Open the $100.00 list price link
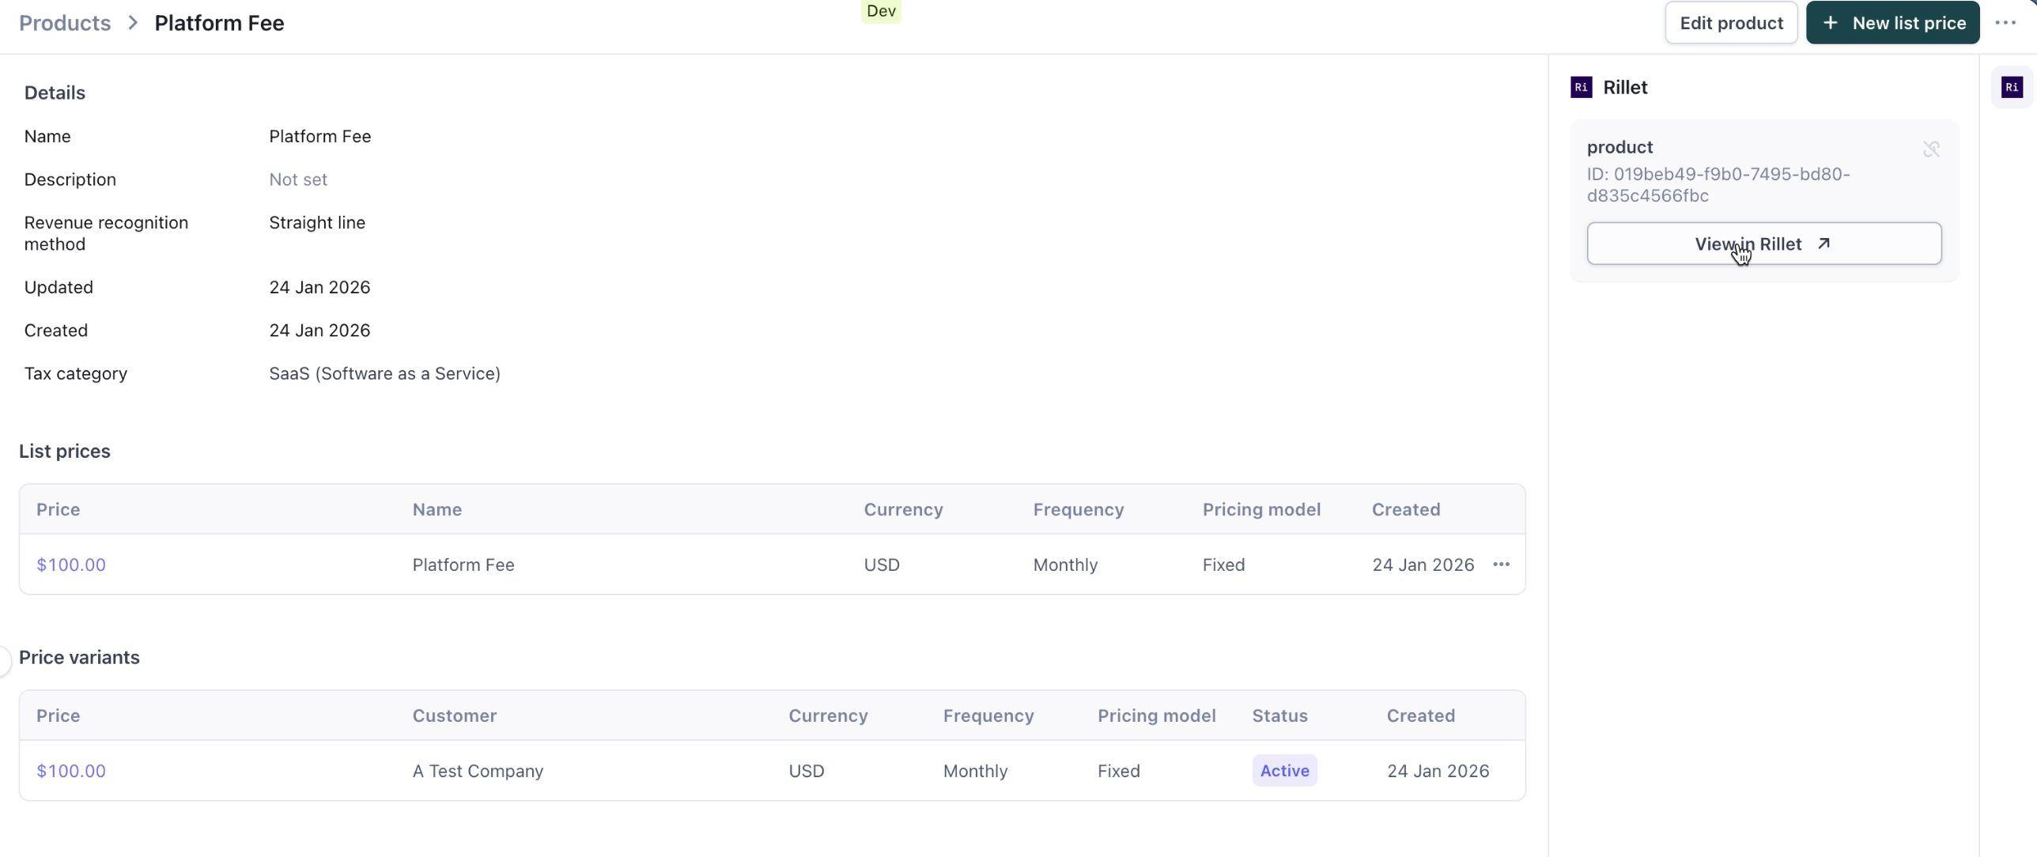Image resolution: width=2037 pixels, height=857 pixels. 71,564
